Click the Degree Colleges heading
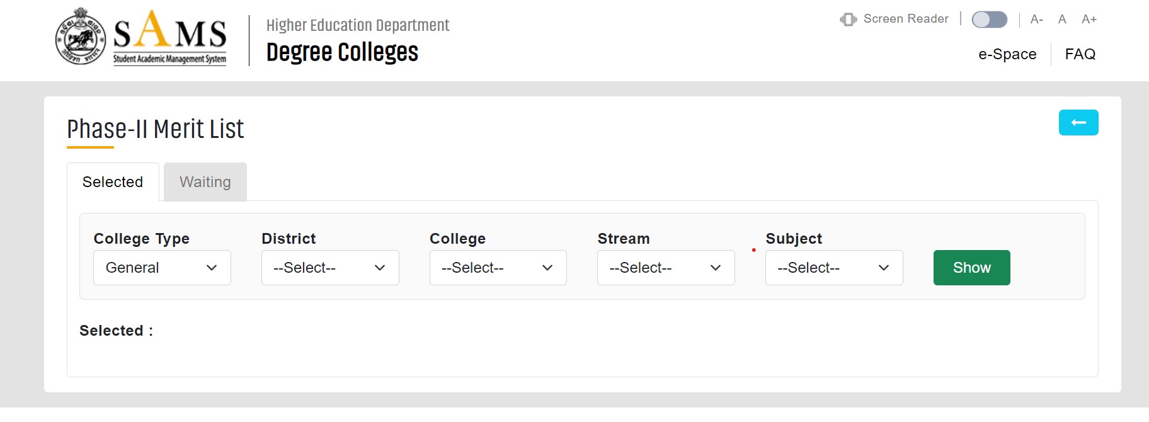 pos(342,52)
